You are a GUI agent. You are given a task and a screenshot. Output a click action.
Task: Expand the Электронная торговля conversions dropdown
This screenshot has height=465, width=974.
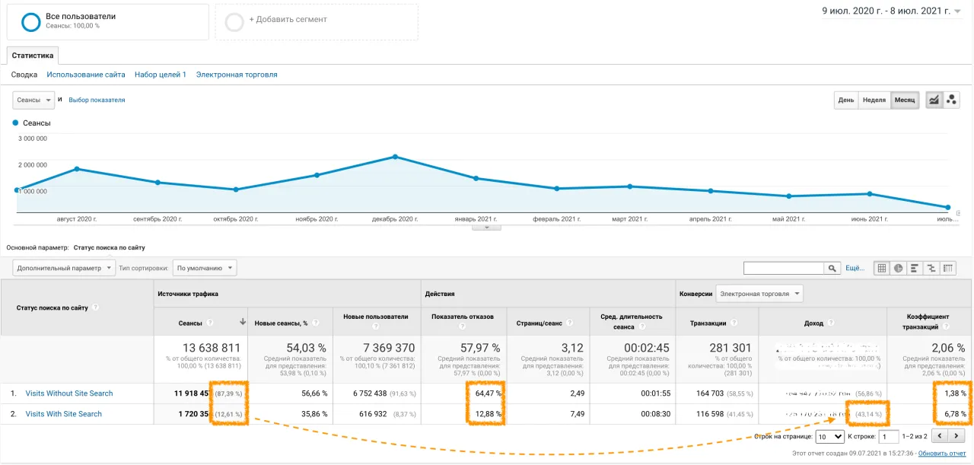click(761, 294)
